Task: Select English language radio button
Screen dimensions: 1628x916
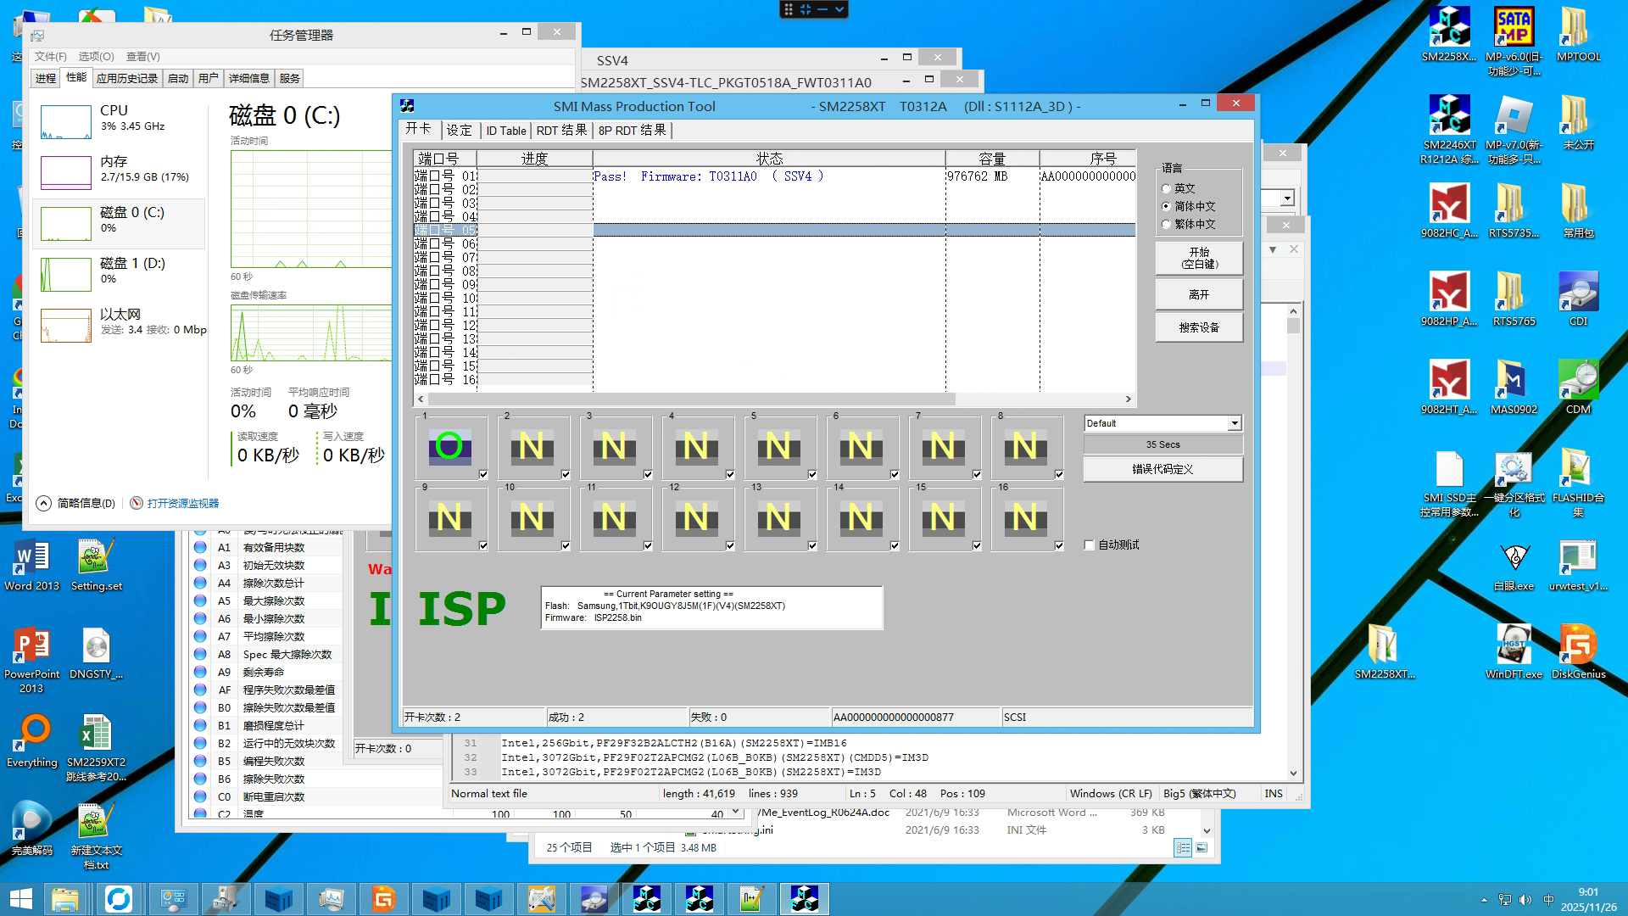Action: pos(1167,189)
